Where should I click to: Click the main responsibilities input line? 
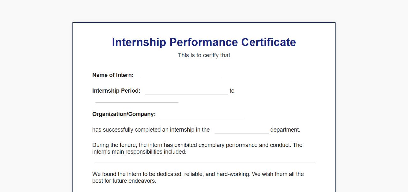205,159
